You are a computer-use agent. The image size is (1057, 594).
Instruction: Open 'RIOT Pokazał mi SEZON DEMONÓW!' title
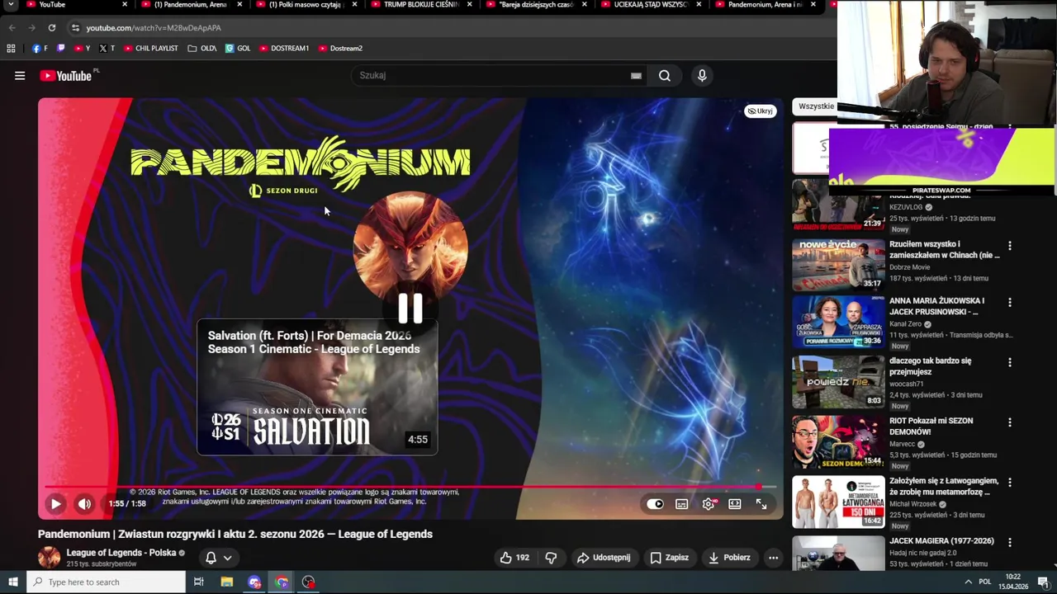[x=931, y=427]
